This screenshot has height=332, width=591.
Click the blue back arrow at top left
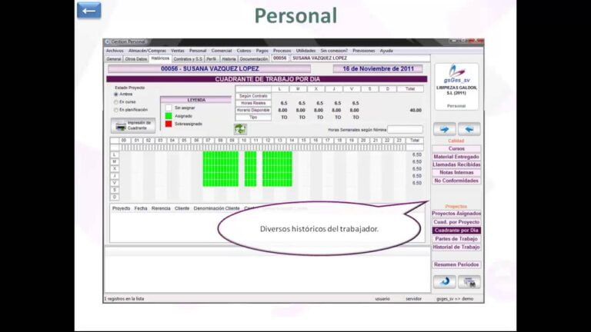(89, 10)
